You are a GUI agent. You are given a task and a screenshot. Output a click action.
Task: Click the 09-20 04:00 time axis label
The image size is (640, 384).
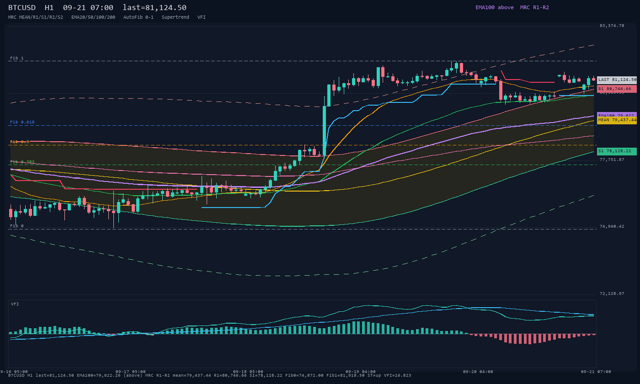tap(478, 372)
